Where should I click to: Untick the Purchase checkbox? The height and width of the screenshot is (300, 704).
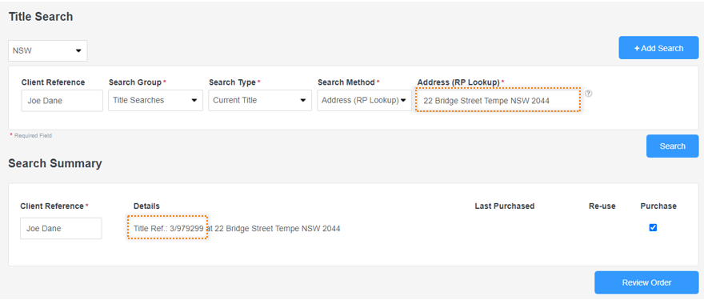653,228
